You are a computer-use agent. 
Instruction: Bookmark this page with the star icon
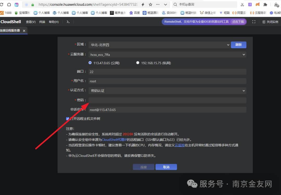[150, 5]
